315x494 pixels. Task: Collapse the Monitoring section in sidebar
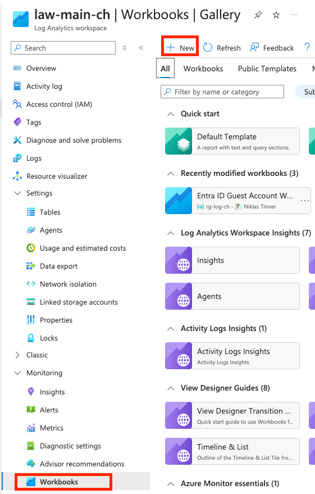tap(17, 373)
